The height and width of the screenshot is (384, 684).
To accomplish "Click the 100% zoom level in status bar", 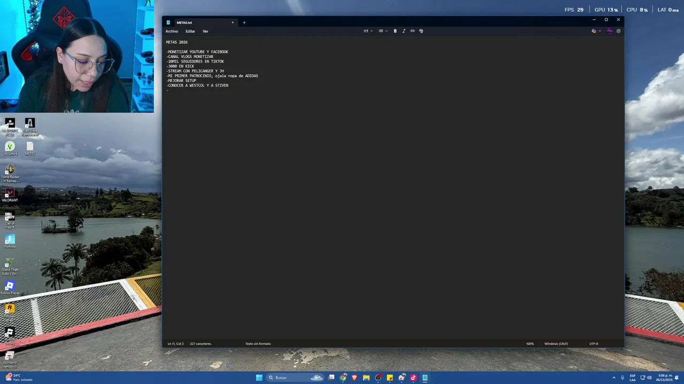I will [x=530, y=343].
